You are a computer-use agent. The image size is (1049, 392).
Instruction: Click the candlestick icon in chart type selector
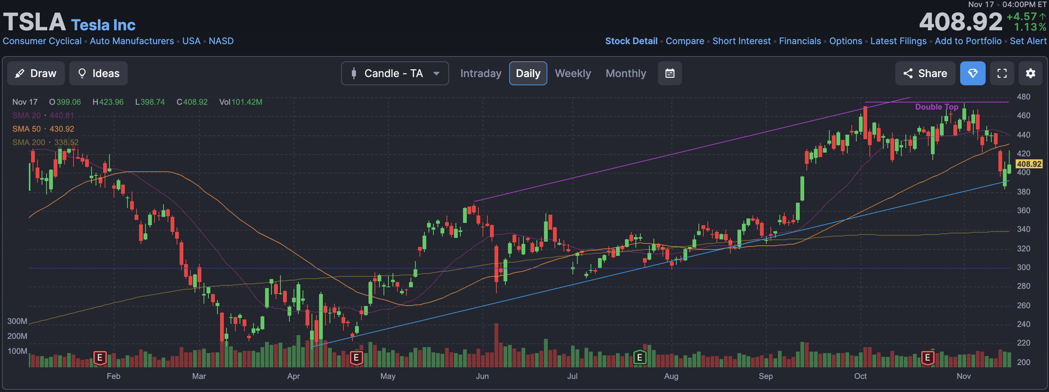pos(354,74)
